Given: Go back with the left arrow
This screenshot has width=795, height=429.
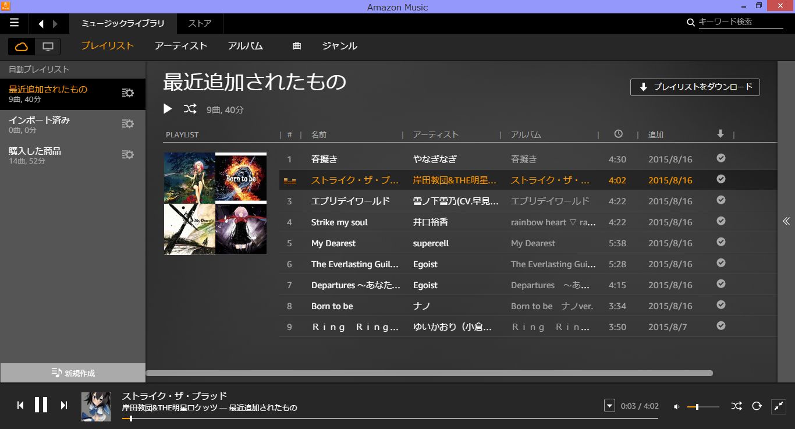Looking at the screenshot, I should pos(41,24).
